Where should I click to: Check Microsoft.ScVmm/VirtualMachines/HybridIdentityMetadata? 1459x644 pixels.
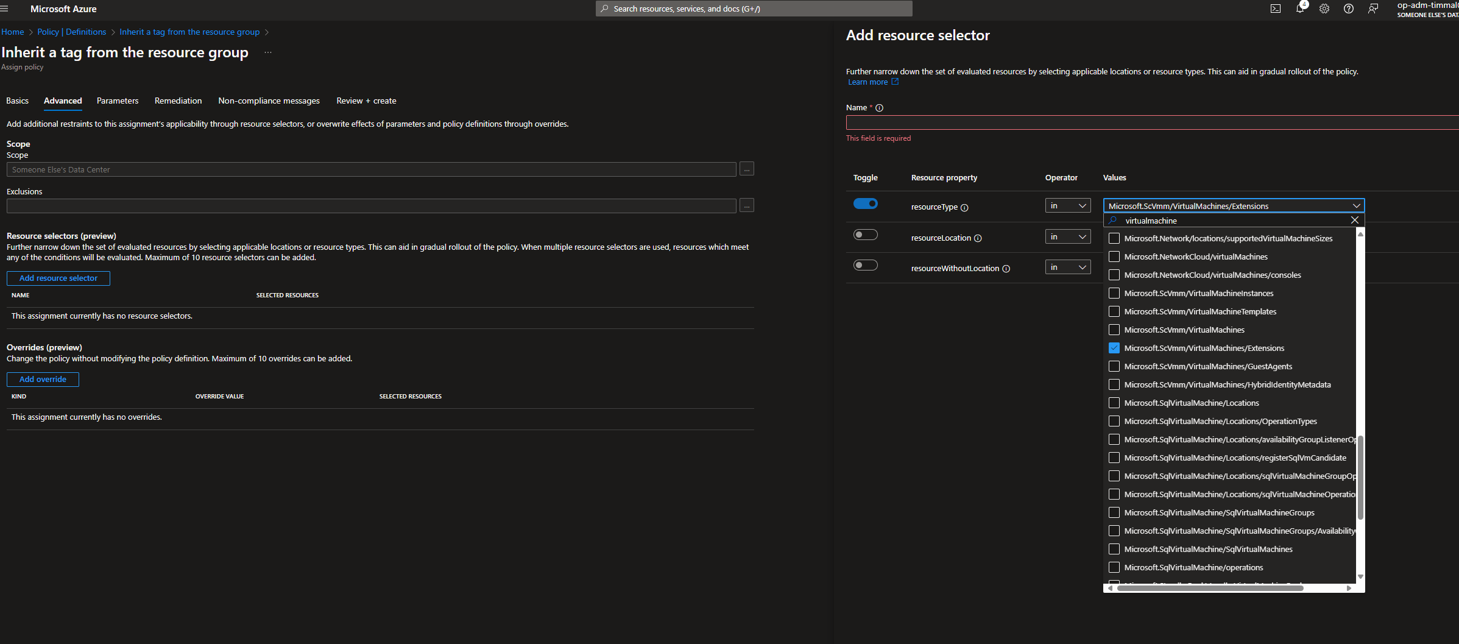click(1114, 384)
